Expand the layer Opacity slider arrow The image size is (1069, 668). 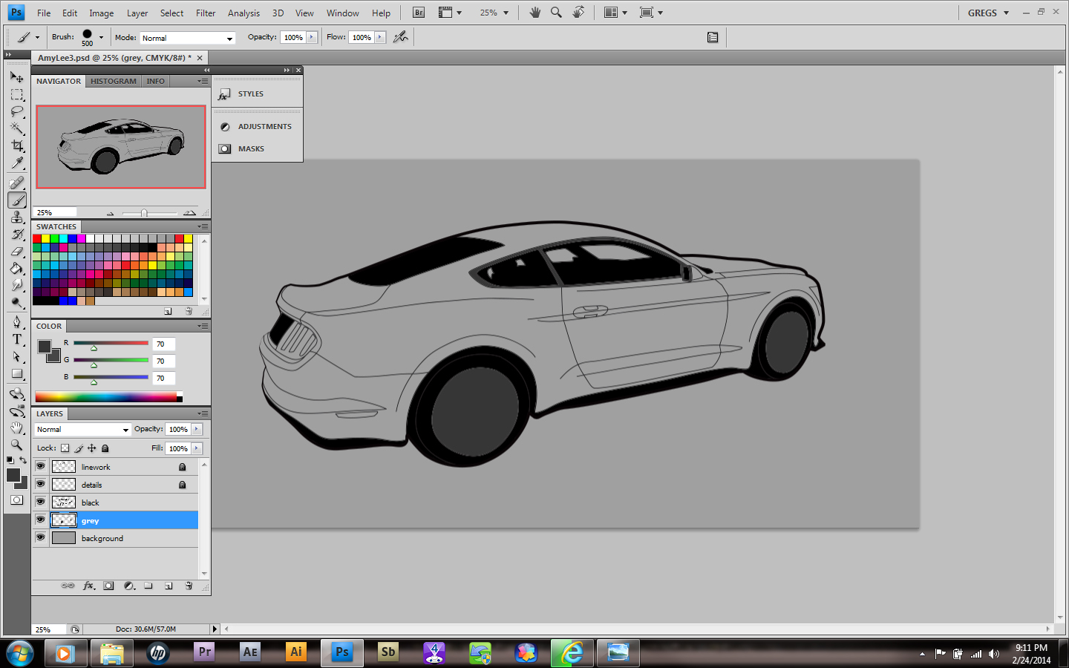pos(197,429)
